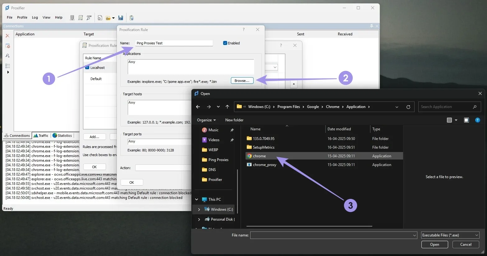Click the block connection icon in sidebar

coord(8,46)
